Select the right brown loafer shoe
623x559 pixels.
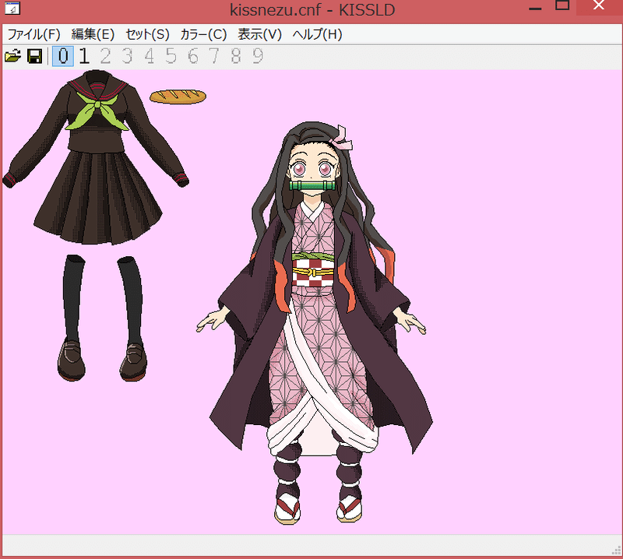click(134, 361)
